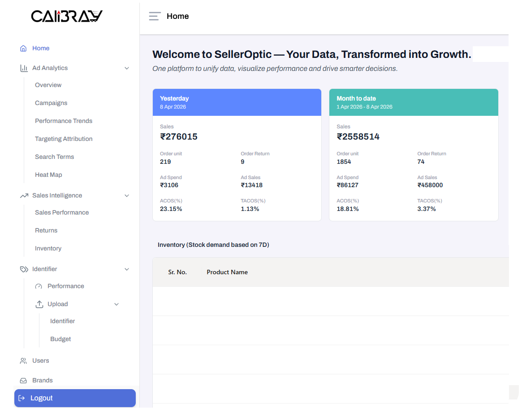Click the Product Name column header
Screen dimensions: 522x408
tap(227, 272)
